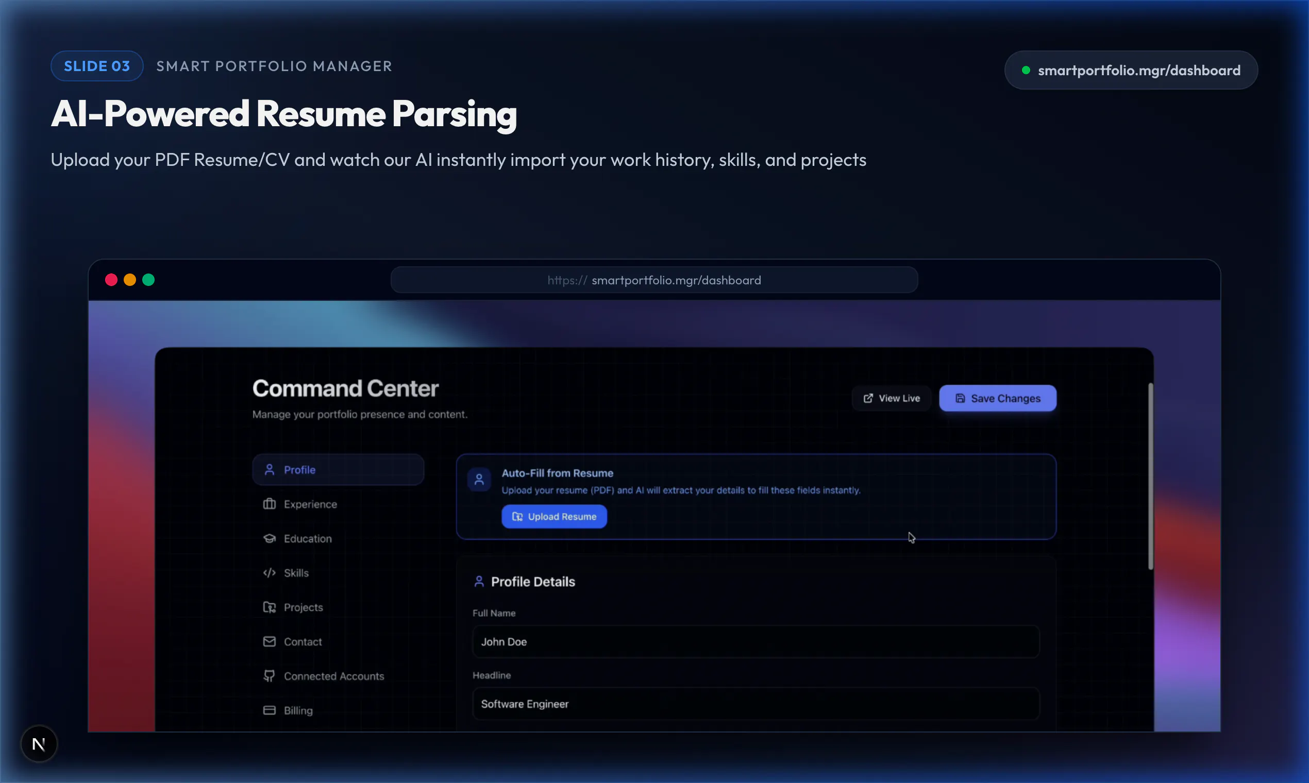Click the Auto-Fill person avatar icon
This screenshot has height=783, width=1309.
point(479,480)
